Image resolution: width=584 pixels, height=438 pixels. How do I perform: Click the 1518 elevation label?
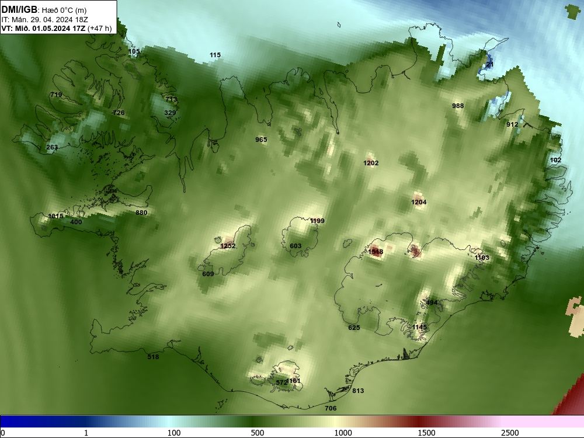click(376, 252)
